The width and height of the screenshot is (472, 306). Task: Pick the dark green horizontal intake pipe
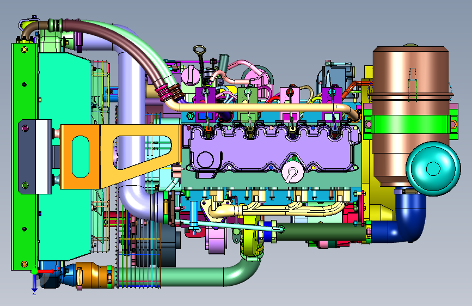tap(321, 232)
